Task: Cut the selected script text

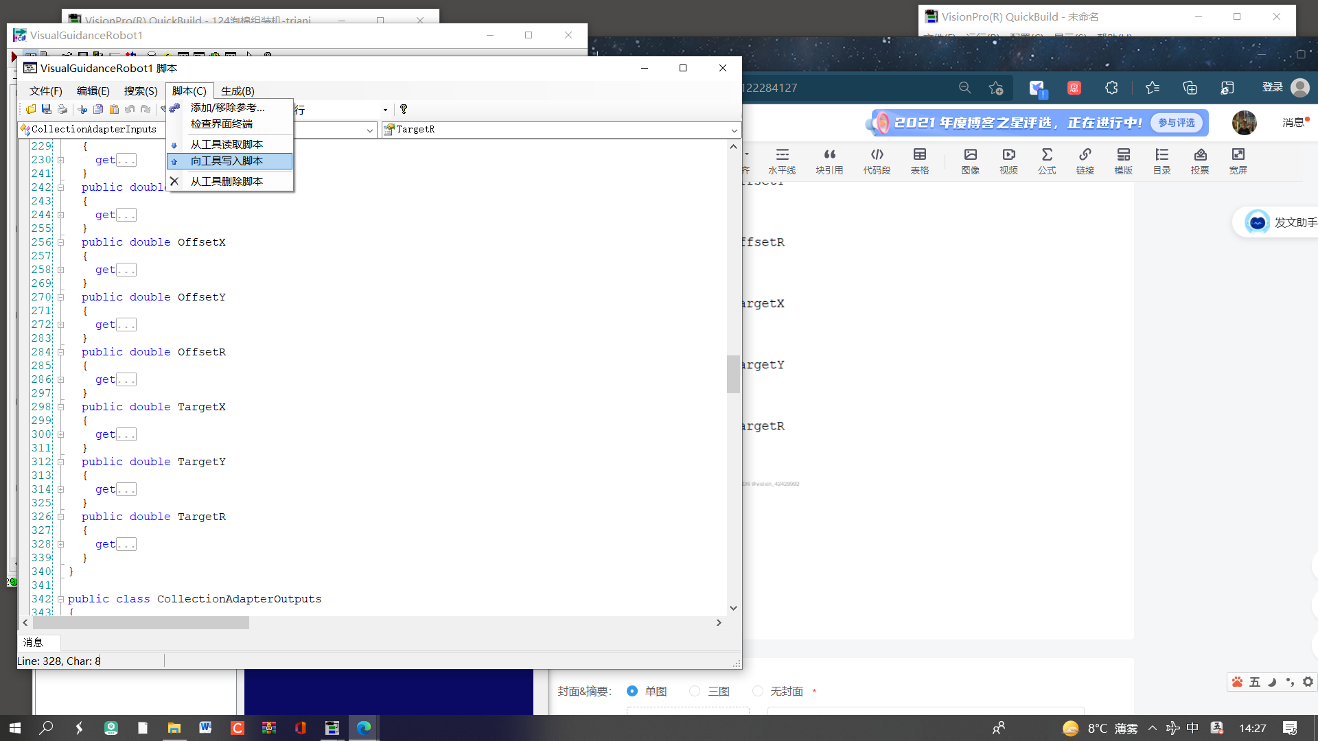Action: [x=82, y=109]
